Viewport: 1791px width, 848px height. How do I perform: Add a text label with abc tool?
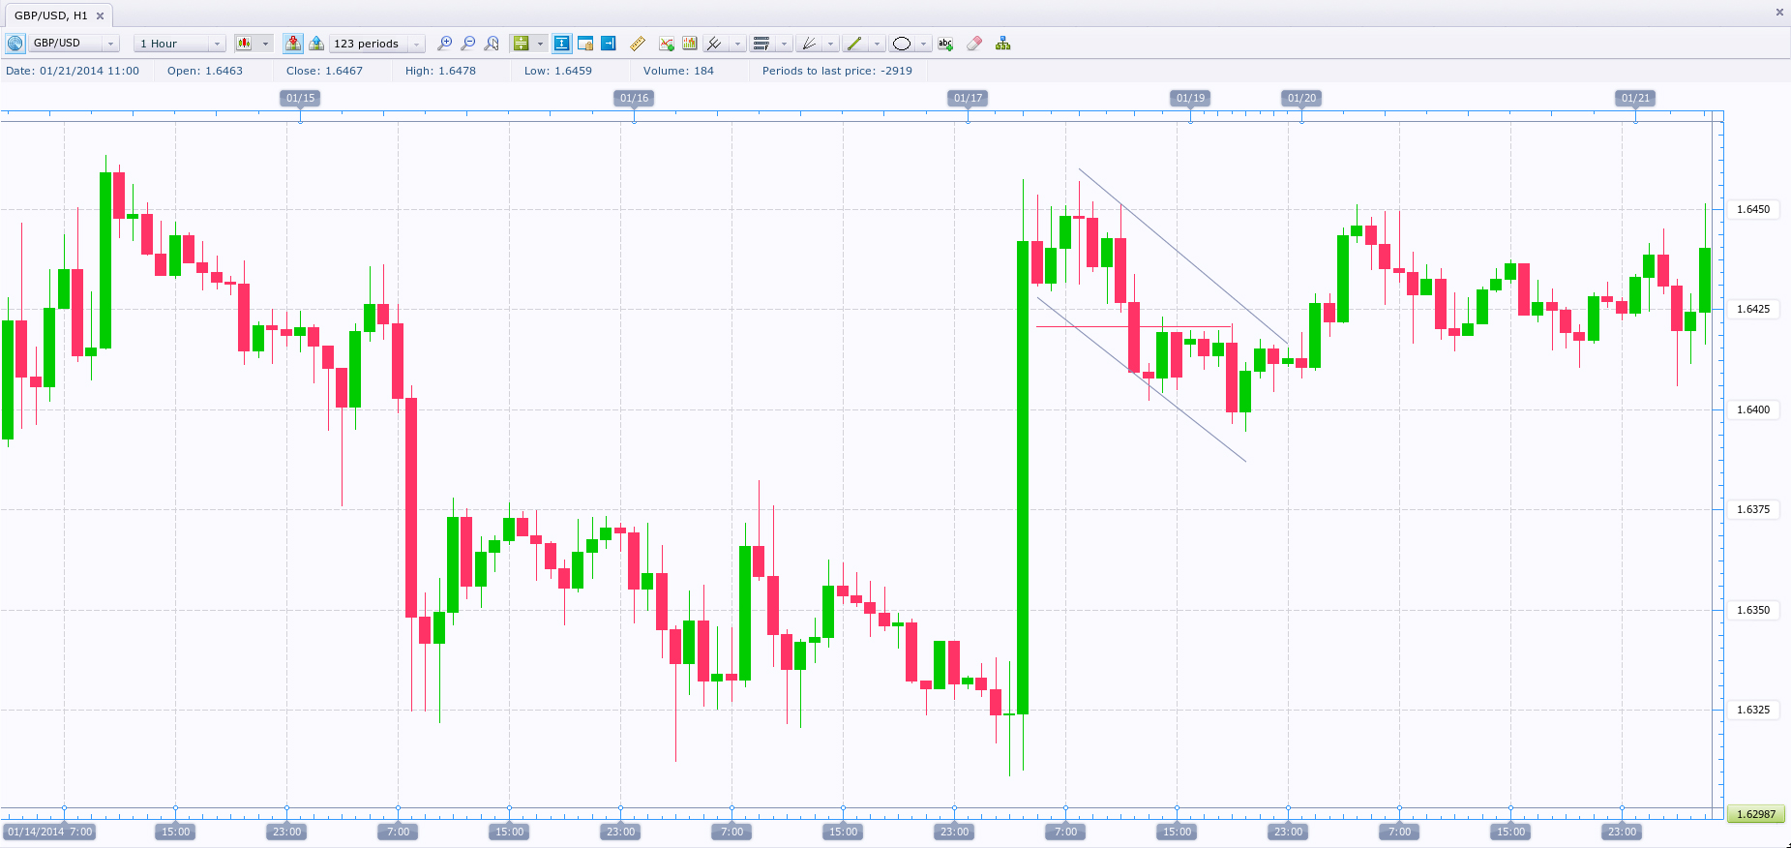(945, 44)
